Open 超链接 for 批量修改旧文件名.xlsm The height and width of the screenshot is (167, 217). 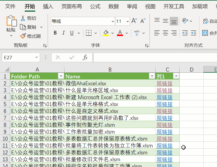[x=165, y=159]
